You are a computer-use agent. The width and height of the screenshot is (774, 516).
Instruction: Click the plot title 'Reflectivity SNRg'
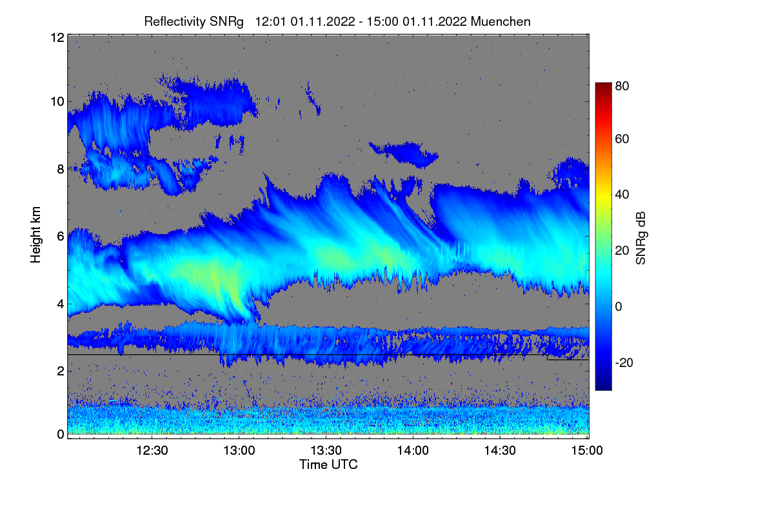194,21
